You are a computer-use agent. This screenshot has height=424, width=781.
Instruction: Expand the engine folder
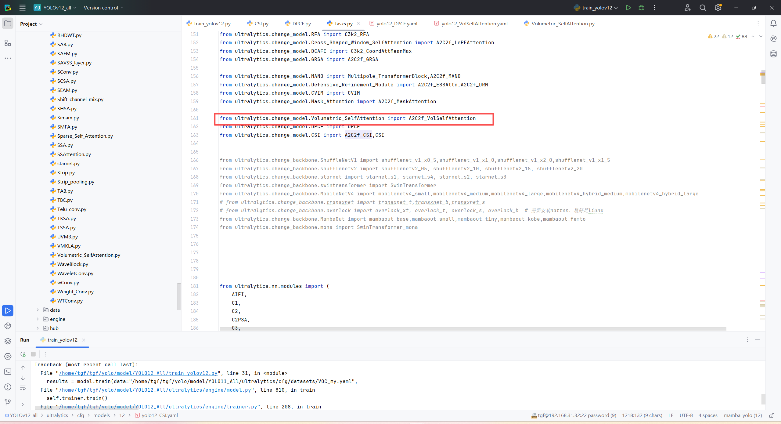coord(38,319)
